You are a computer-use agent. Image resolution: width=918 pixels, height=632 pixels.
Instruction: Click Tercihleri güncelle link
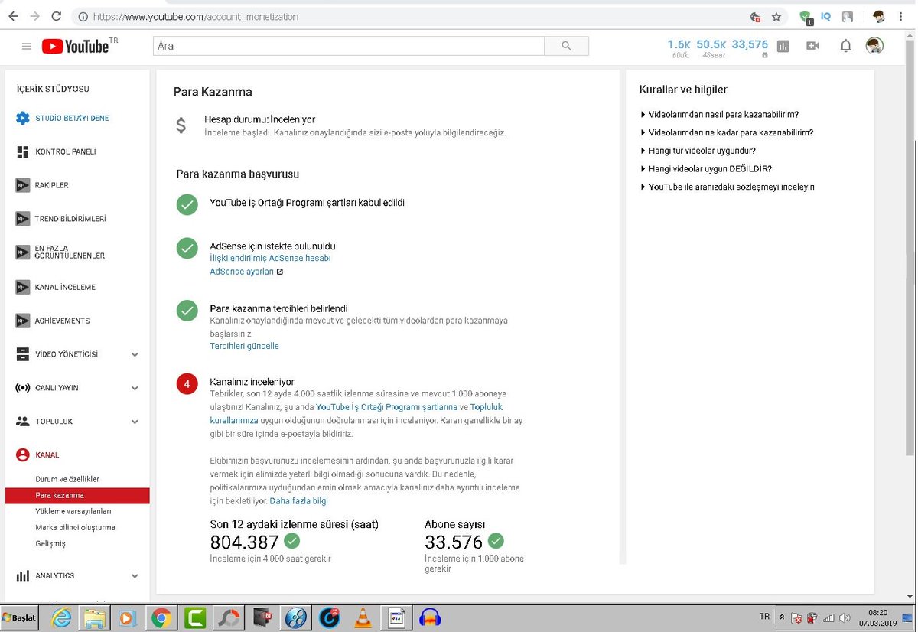(244, 346)
